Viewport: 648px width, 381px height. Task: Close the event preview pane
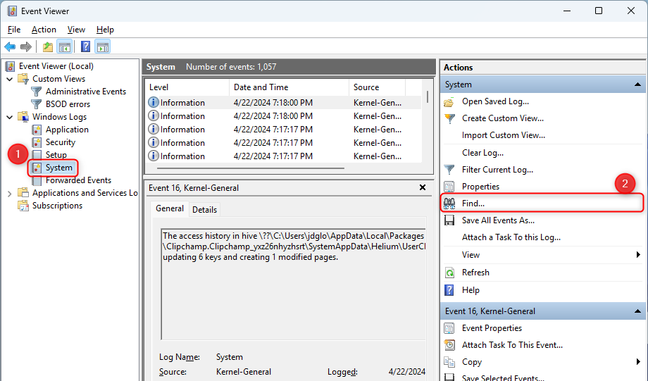coord(423,187)
